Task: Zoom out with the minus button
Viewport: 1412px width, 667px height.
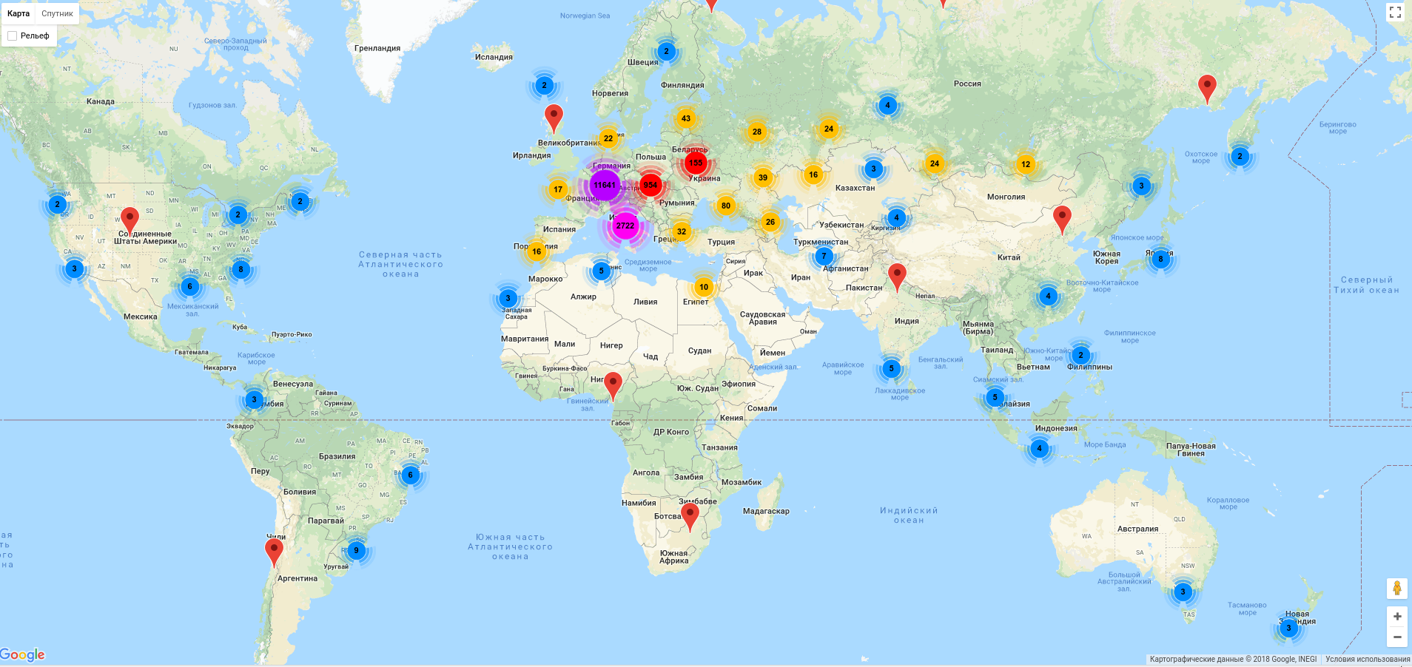Action: (x=1397, y=637)
